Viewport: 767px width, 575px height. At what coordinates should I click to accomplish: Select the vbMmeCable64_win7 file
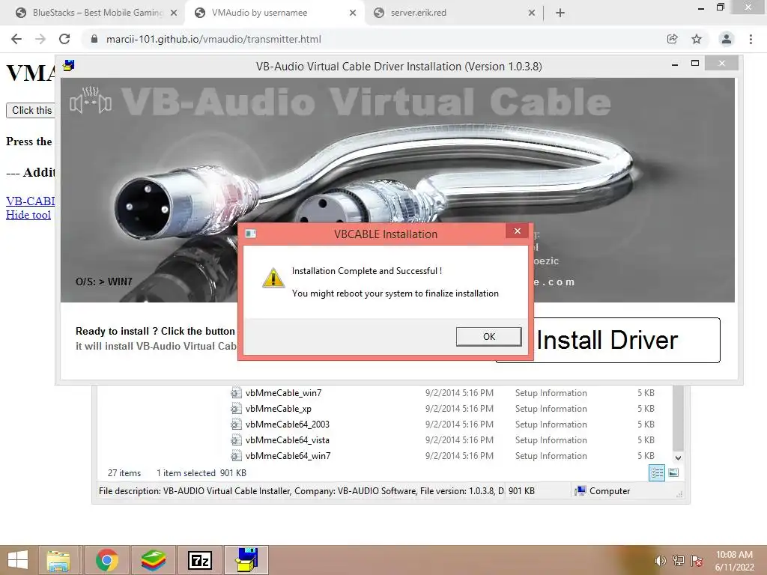[x=288, y=455]
